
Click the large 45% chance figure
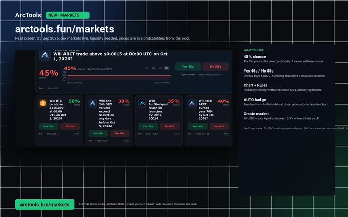(x=49, y=73)
